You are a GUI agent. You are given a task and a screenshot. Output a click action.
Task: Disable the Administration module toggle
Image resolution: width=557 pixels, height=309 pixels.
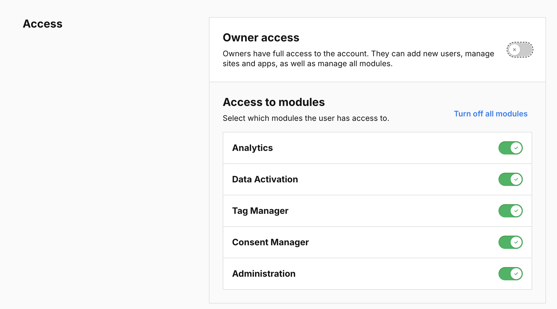[x=510, y=274]
